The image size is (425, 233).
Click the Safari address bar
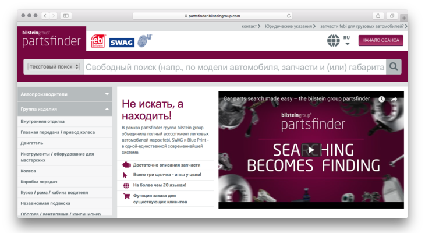click(212, 16)
